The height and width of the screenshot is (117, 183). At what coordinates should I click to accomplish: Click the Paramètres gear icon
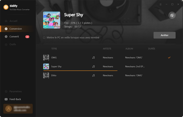pyautogui.click(x=6, y=92)
